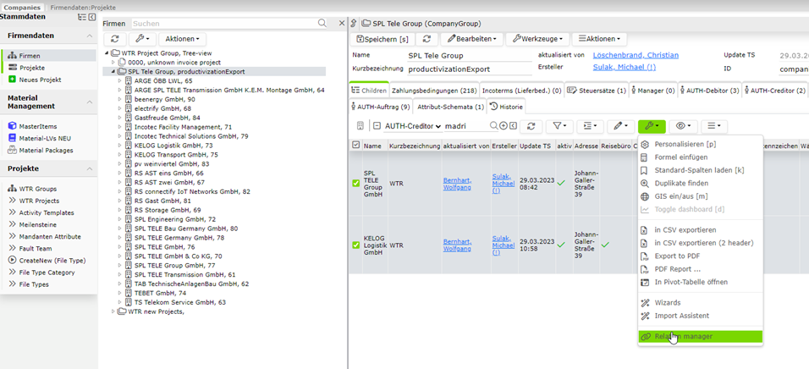809x369 pixels.
Task: Open the indent/grouping dropdown in grid toolbar
Action: click(x=590, y=126)
